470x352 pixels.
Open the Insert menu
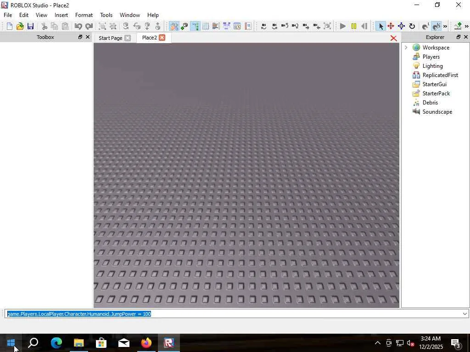(61, 15)
